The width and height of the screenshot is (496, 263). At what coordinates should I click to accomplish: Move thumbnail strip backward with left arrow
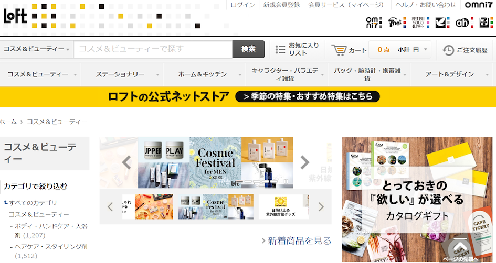pyautogui.click(x=110, y=207)
